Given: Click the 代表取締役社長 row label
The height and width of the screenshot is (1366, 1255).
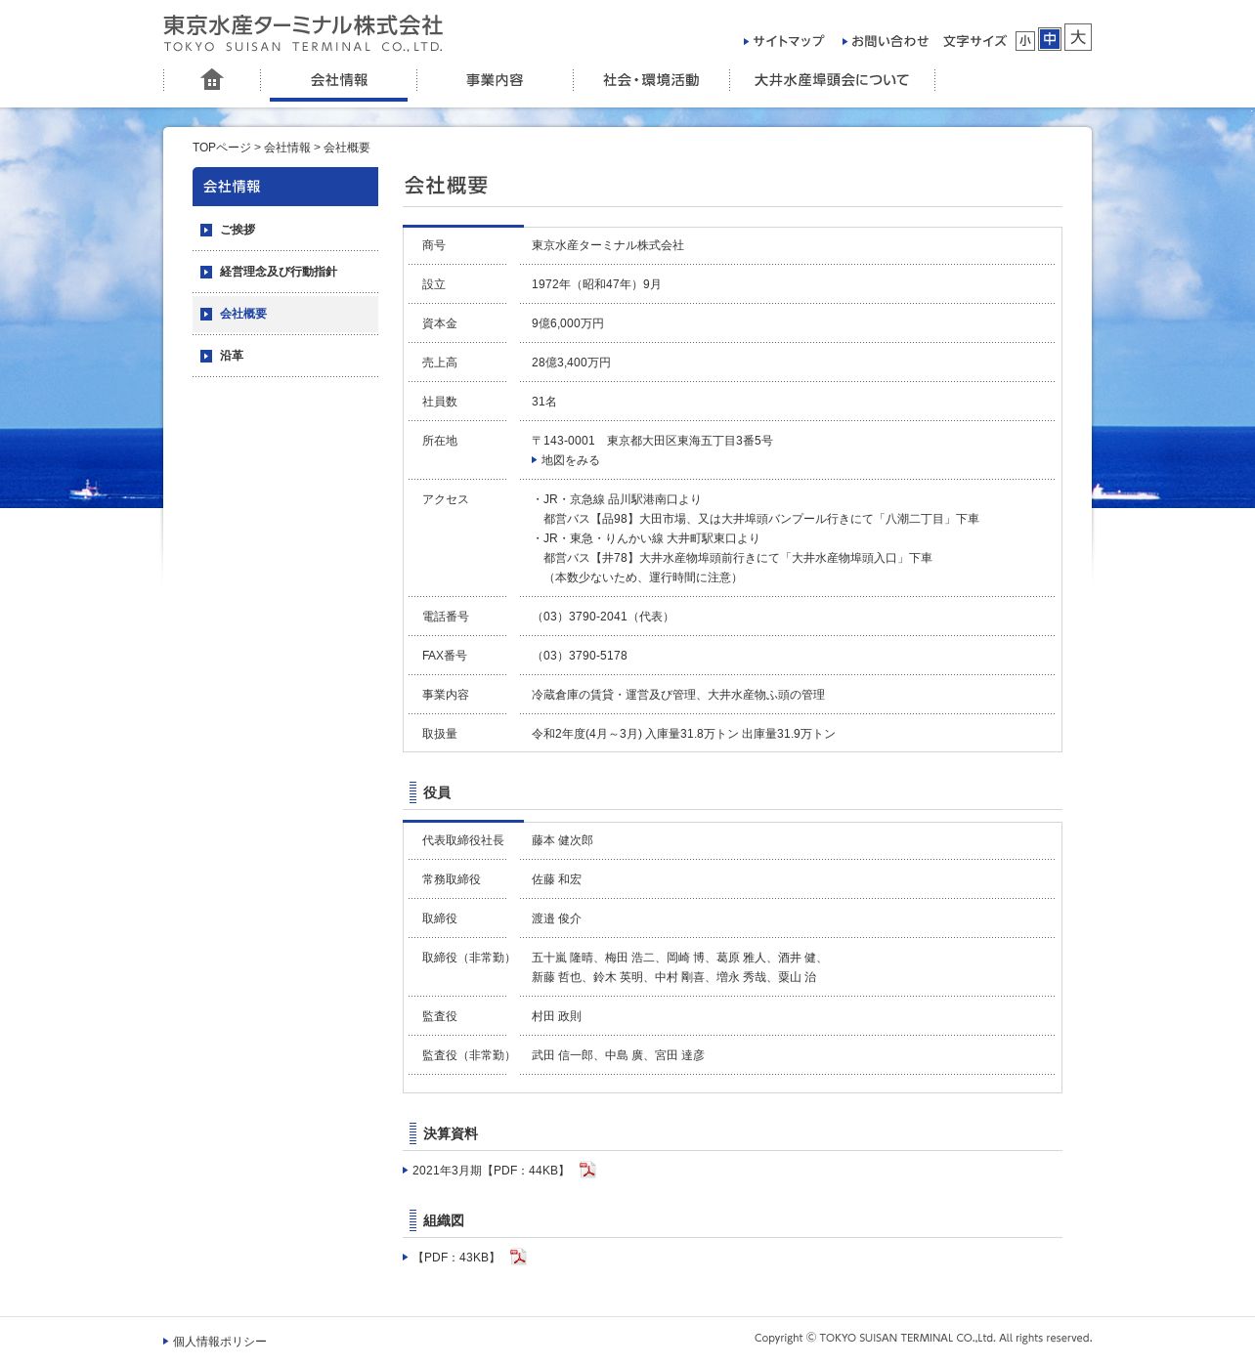Looking at the screenshot, I should (x=463, y=840).
